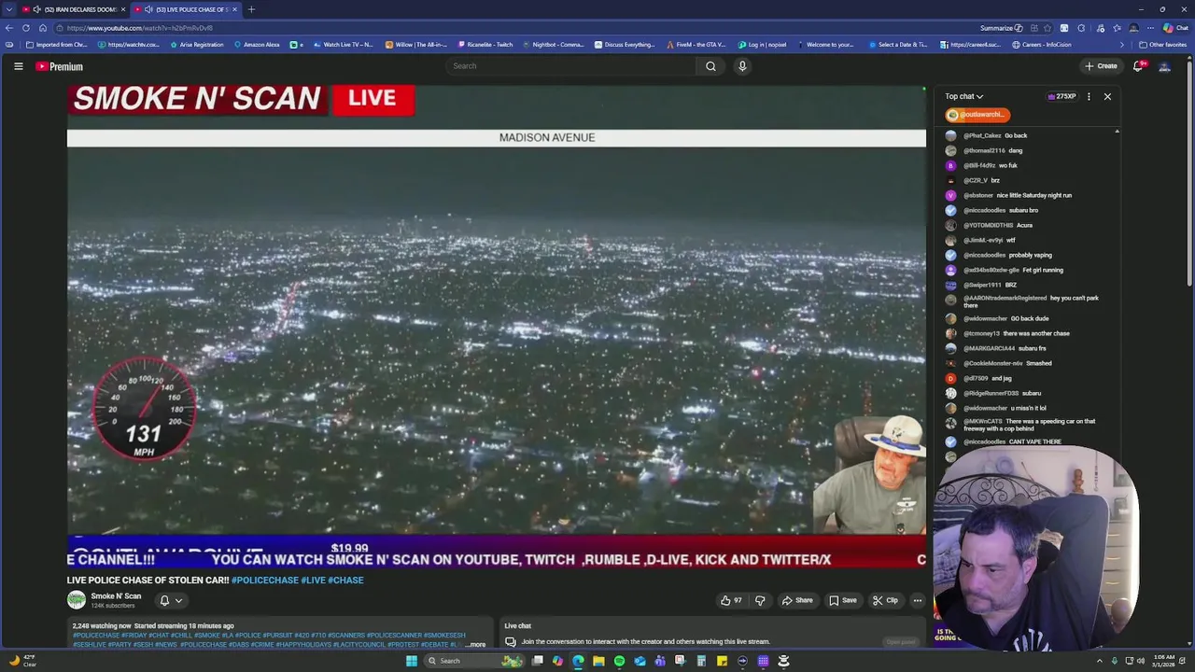Open the YouTube notifications bell
1195x672 pixels.
click(x=1138, y=66)
